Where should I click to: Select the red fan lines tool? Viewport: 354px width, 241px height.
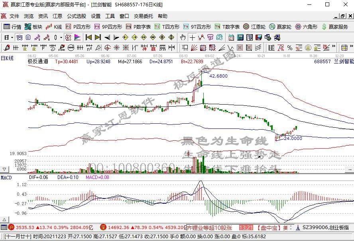point(194,48)
